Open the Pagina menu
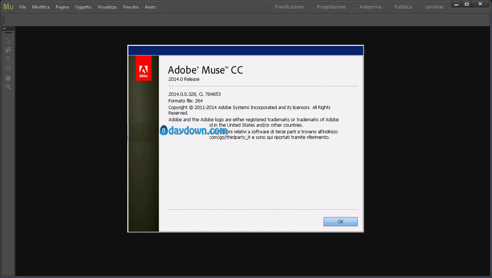This screenshot has width=492, height=278. 62,7
